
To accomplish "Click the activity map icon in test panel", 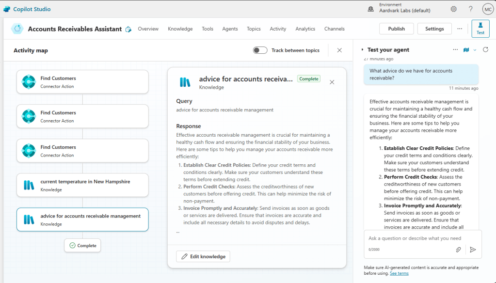I will coord(466,50).
